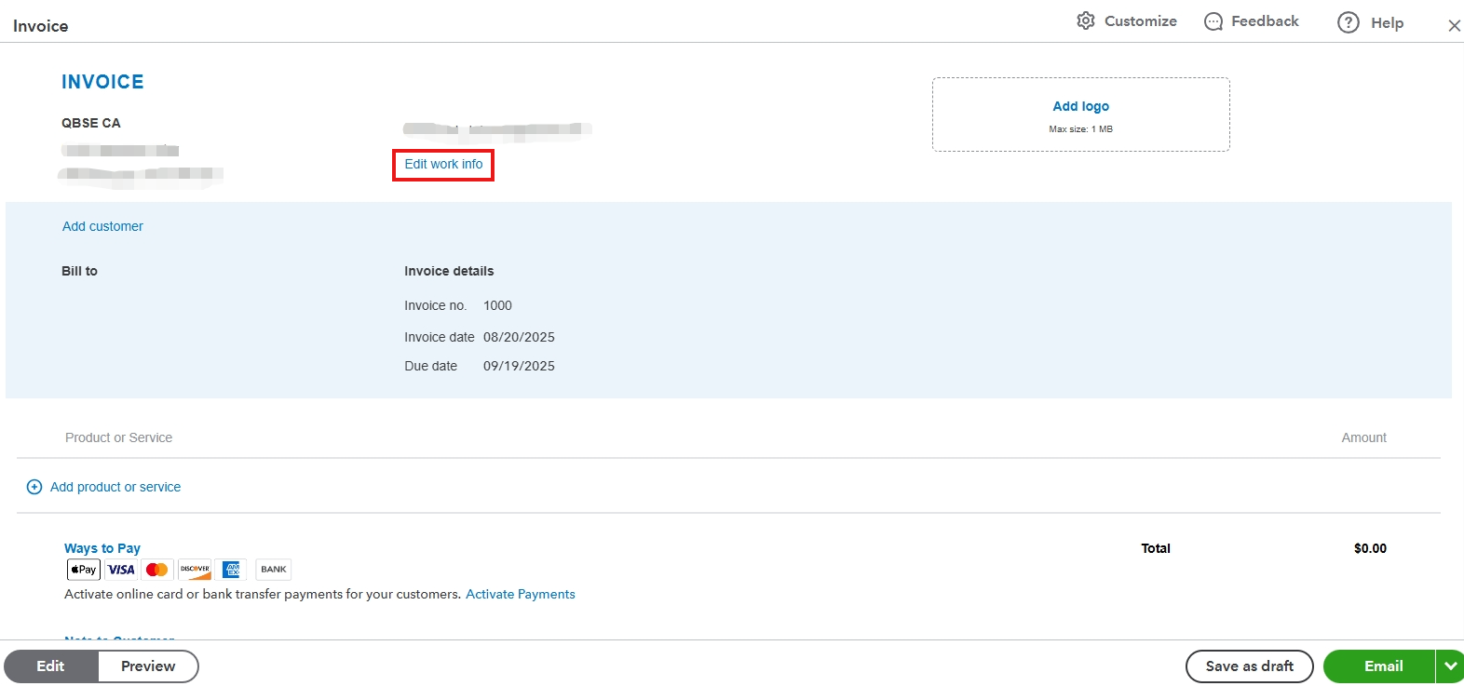The height and width of the screenshot is (686, 1464).
Task: Click the Add customer link
Action: coord(102,226)
